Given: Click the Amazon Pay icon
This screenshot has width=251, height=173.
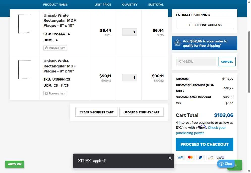Looking at the screenshot, I should [x=210, y=157].
